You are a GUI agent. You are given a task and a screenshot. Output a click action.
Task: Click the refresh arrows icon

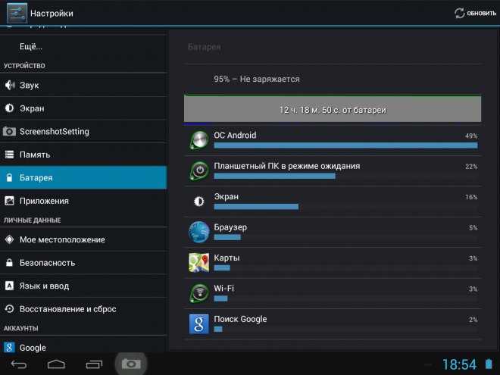[x=460, y=13]
